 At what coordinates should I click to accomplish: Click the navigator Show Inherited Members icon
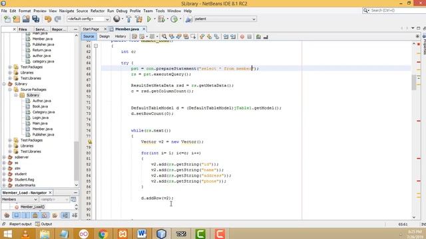7,215
